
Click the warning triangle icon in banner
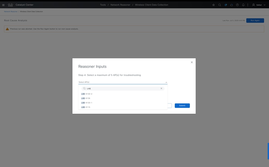point(7,29)
